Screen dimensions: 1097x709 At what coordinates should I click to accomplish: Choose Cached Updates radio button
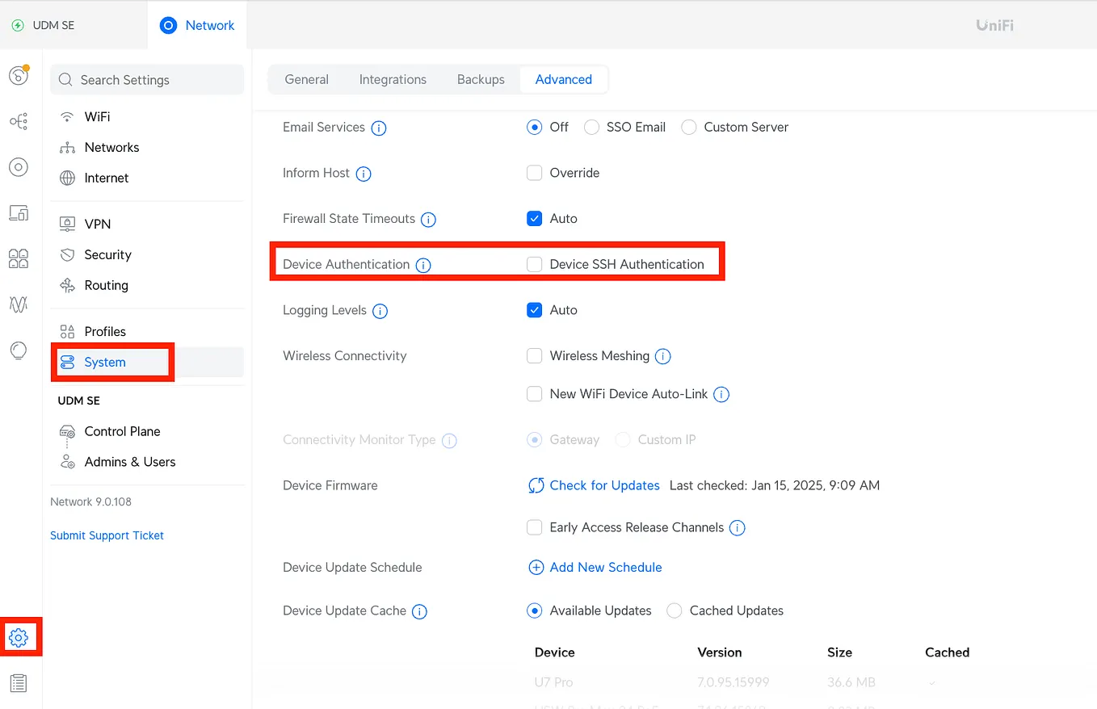pyautogui.click(x=675, y=610)
